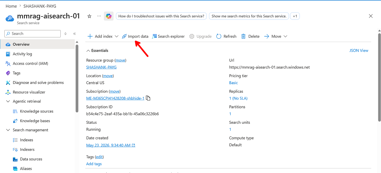Click the Upgrade gear icon
This screenshot has width=381, height=173.
click(x=192, y=36)
